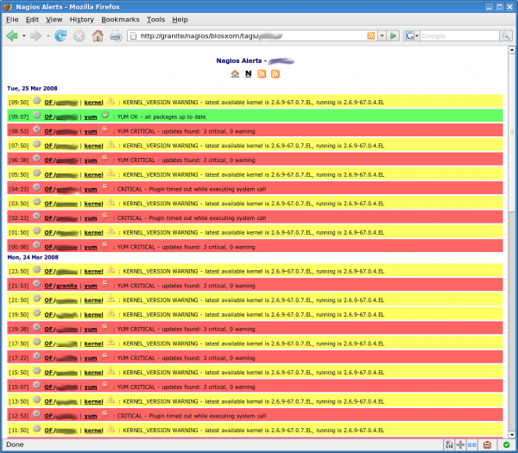Click the vertical scrollbar down arrow
Image resolution: width=518 pixels, height=453 pixels.
click(x=512, y=433)
